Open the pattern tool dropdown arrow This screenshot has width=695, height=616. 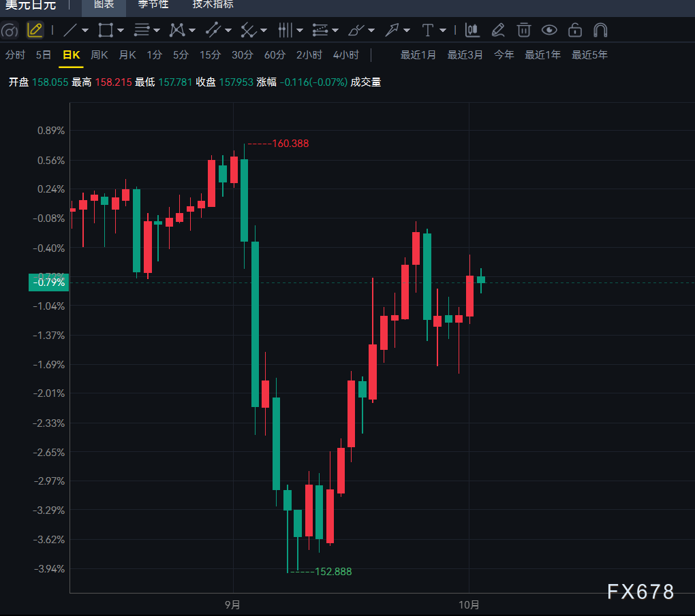192,31
